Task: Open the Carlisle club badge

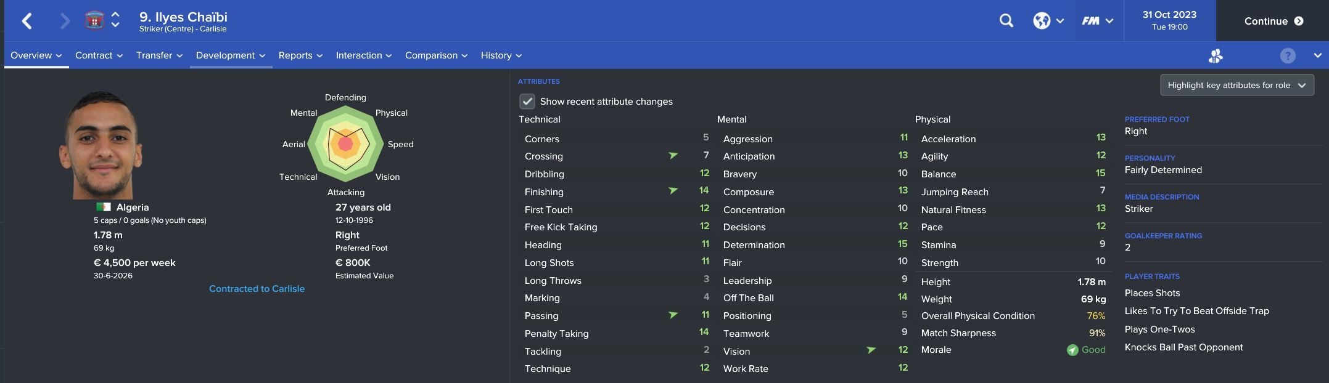Action: point(94,20)
